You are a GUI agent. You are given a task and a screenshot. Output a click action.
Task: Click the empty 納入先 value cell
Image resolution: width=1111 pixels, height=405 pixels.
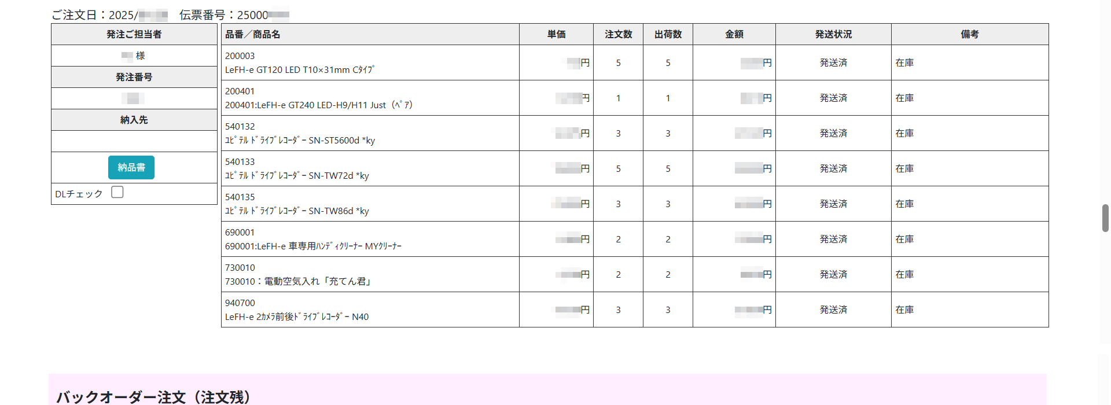[x=134, y=141]
